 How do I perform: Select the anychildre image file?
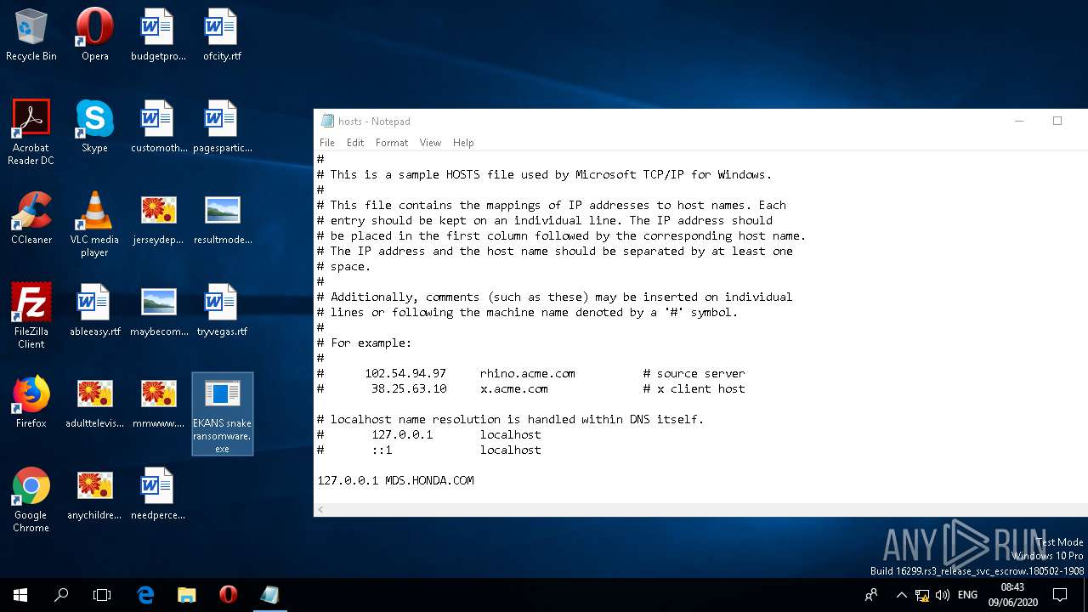94,494
